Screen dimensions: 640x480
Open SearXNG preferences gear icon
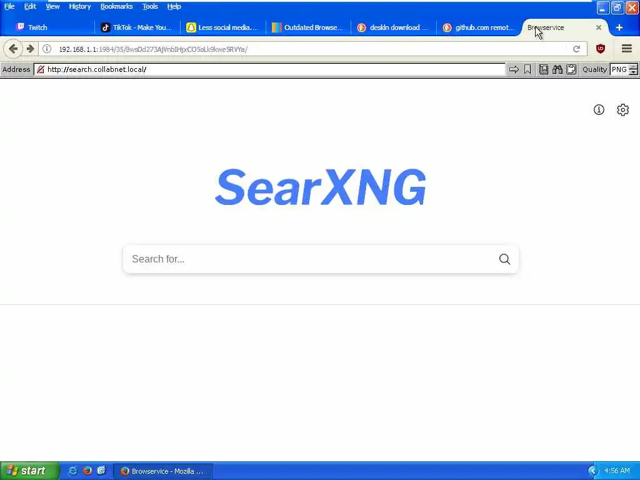tap(622, 110)
